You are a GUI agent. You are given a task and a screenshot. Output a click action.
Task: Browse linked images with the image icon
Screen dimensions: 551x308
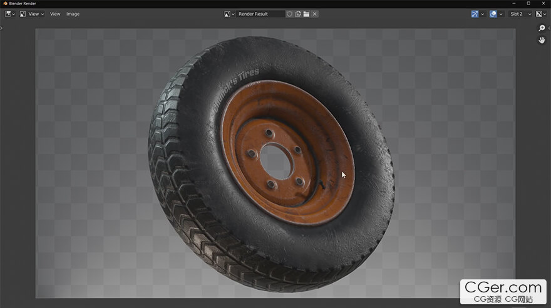click(x=229, y=14)
